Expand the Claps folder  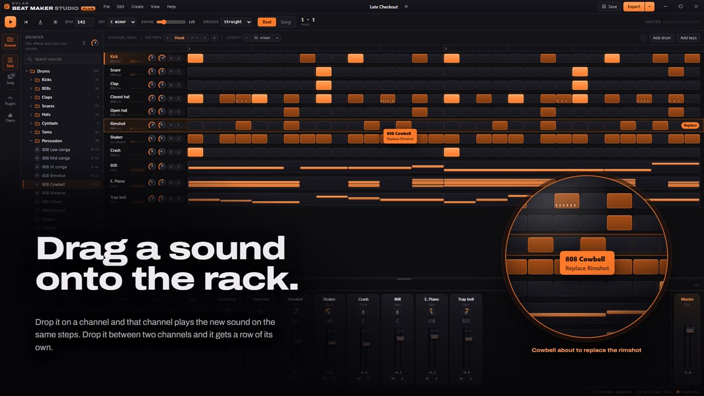[31, 97]
